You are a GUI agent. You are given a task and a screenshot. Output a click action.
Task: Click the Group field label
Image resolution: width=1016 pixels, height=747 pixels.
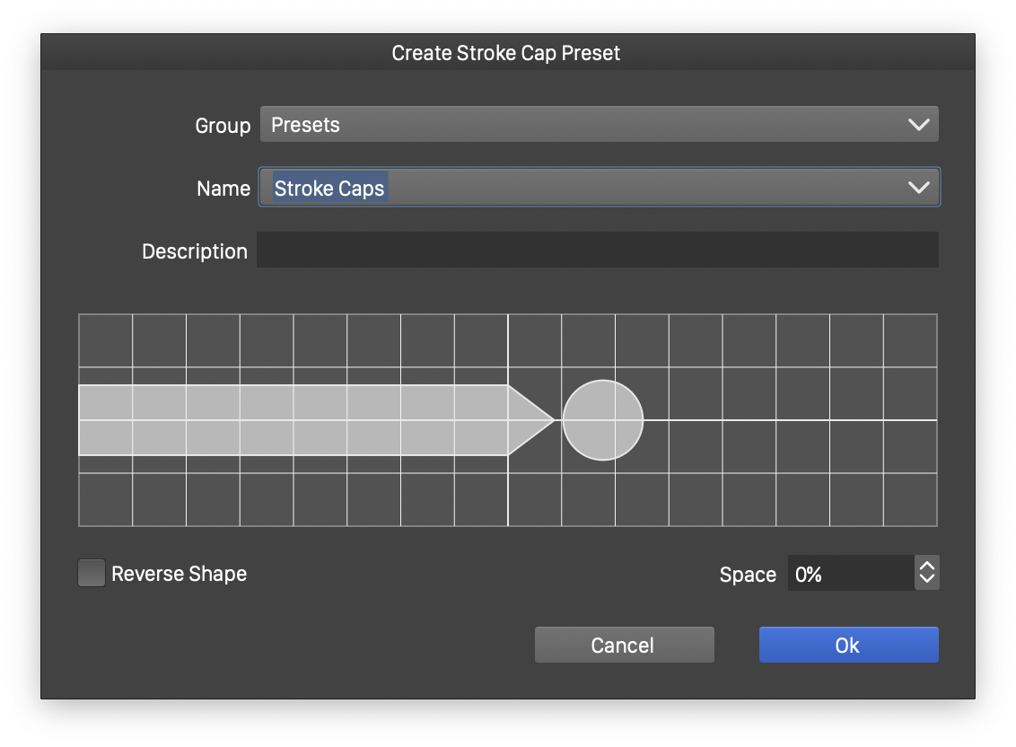coord(223,126)
